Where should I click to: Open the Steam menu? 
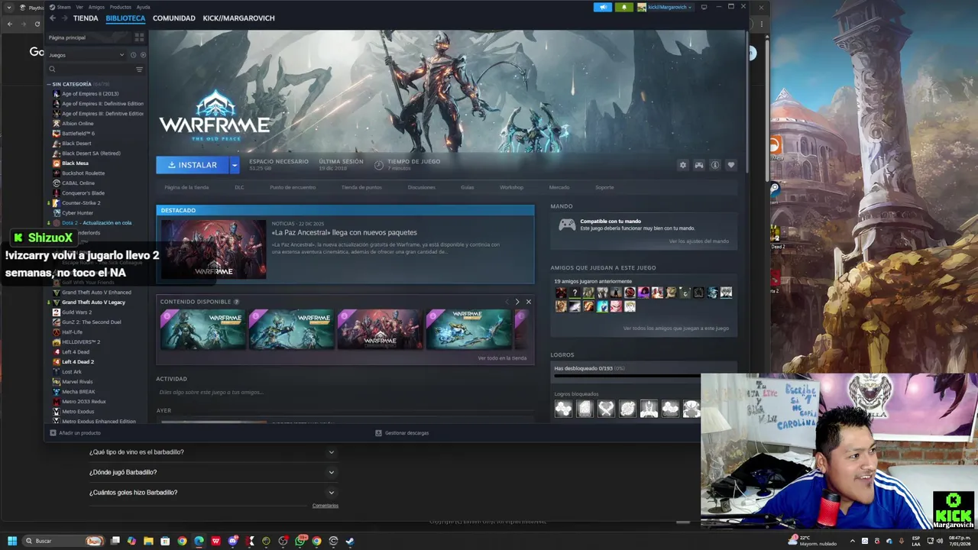pyautogui.click(x=63, y=7)
